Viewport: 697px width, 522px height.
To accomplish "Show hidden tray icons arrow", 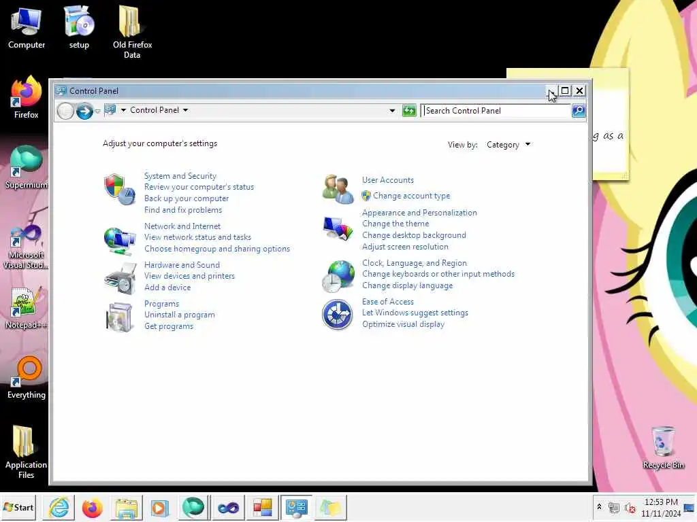I will (x=599, y=507).
